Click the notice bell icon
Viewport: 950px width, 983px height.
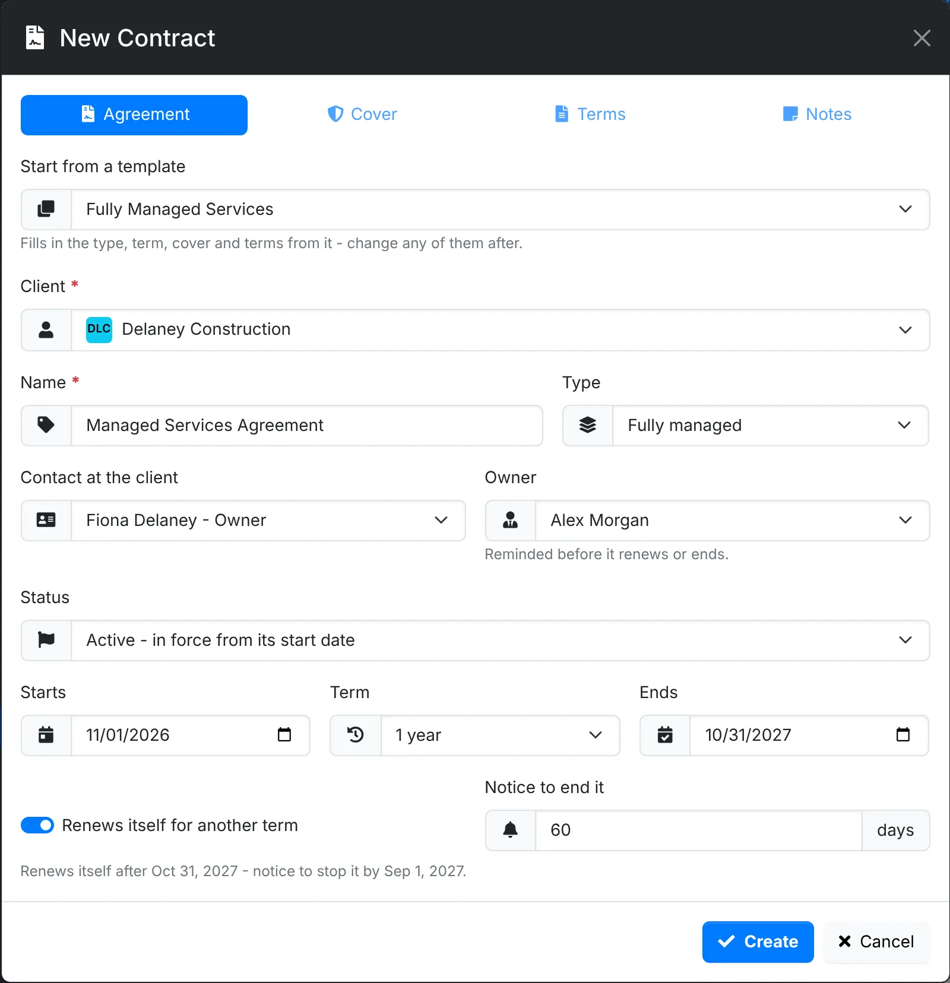point(511,830)
